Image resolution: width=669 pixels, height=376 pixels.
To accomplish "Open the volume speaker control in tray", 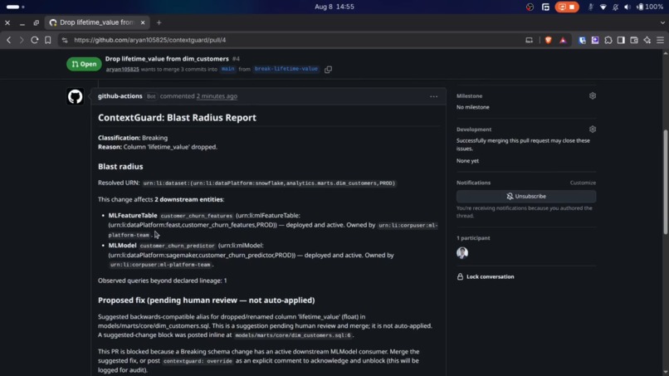I will pos(627,7).
